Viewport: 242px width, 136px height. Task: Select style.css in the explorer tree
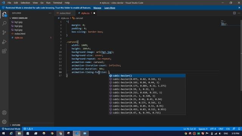19,38
